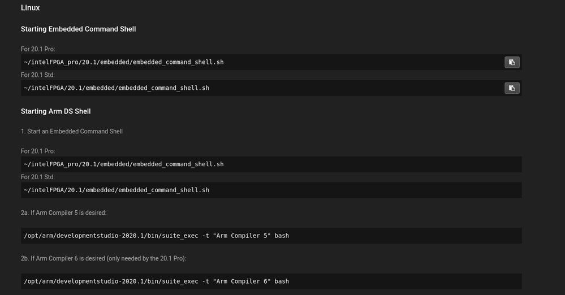
Task: Select the intelFPGA_pro code block beside the top copy button
Action: pos(124,62)
